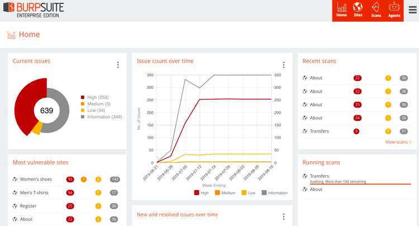Open About site in Most vulnerable sites
Image resolution: width=419 pixels, height=226 pixels.
pyautogui.click(x=26, y=219)
